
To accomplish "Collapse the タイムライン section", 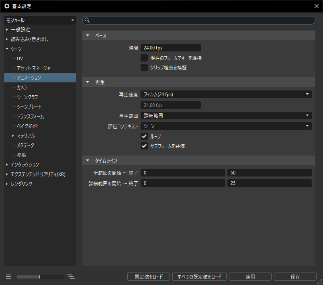I will point(88,160).
